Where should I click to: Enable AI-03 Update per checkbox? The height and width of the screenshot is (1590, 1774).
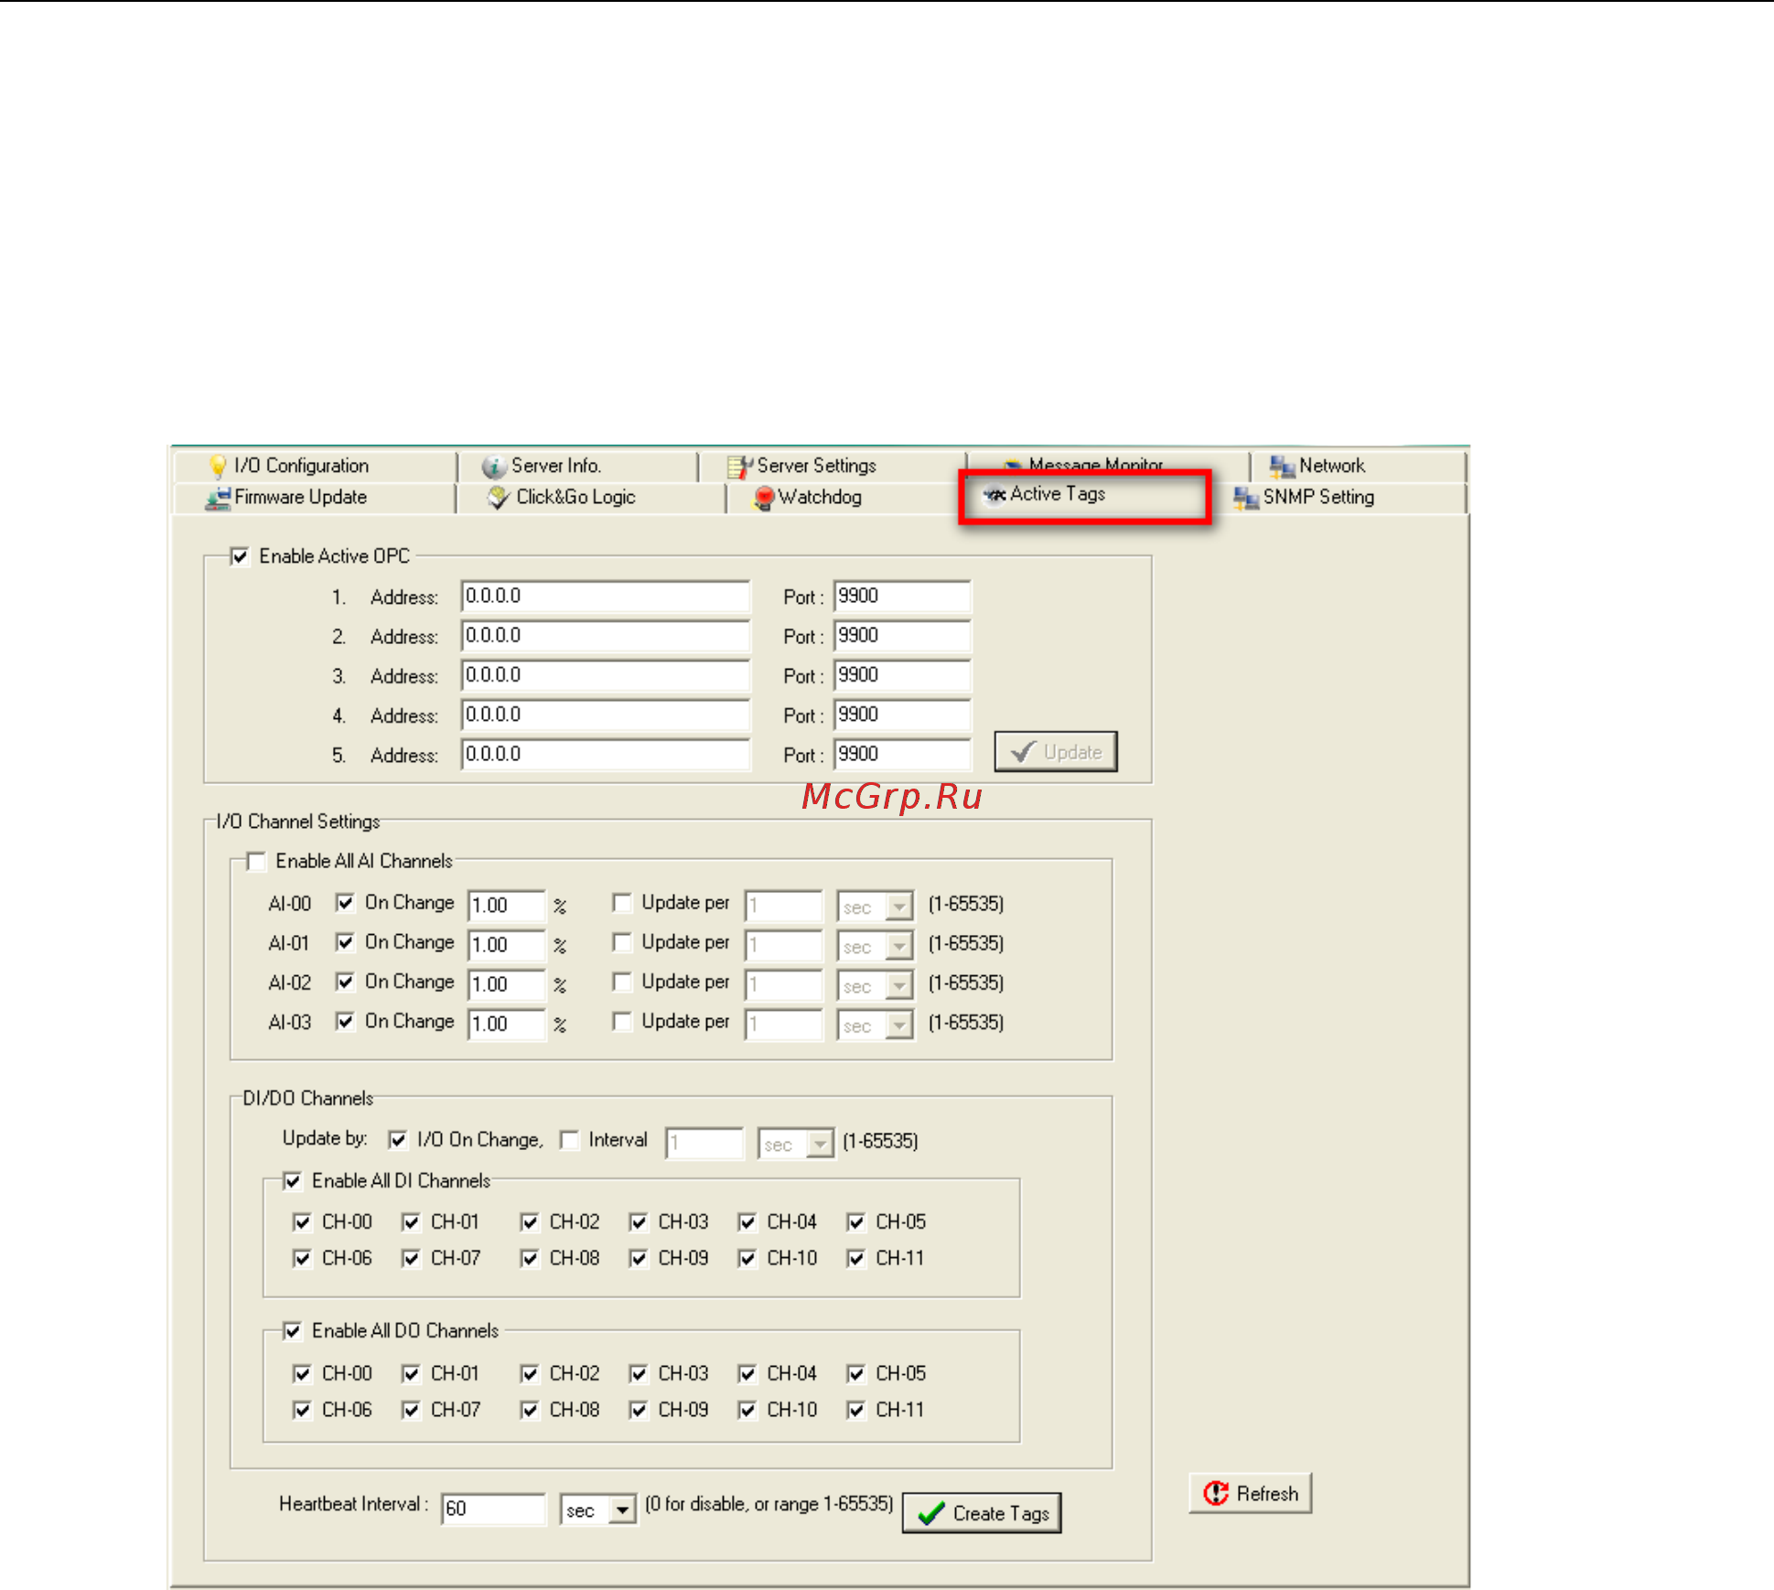(x=622, y=1021)
